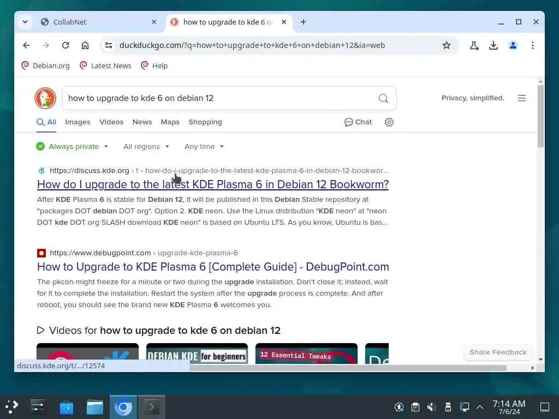Switch to Images results

(78, 122)
